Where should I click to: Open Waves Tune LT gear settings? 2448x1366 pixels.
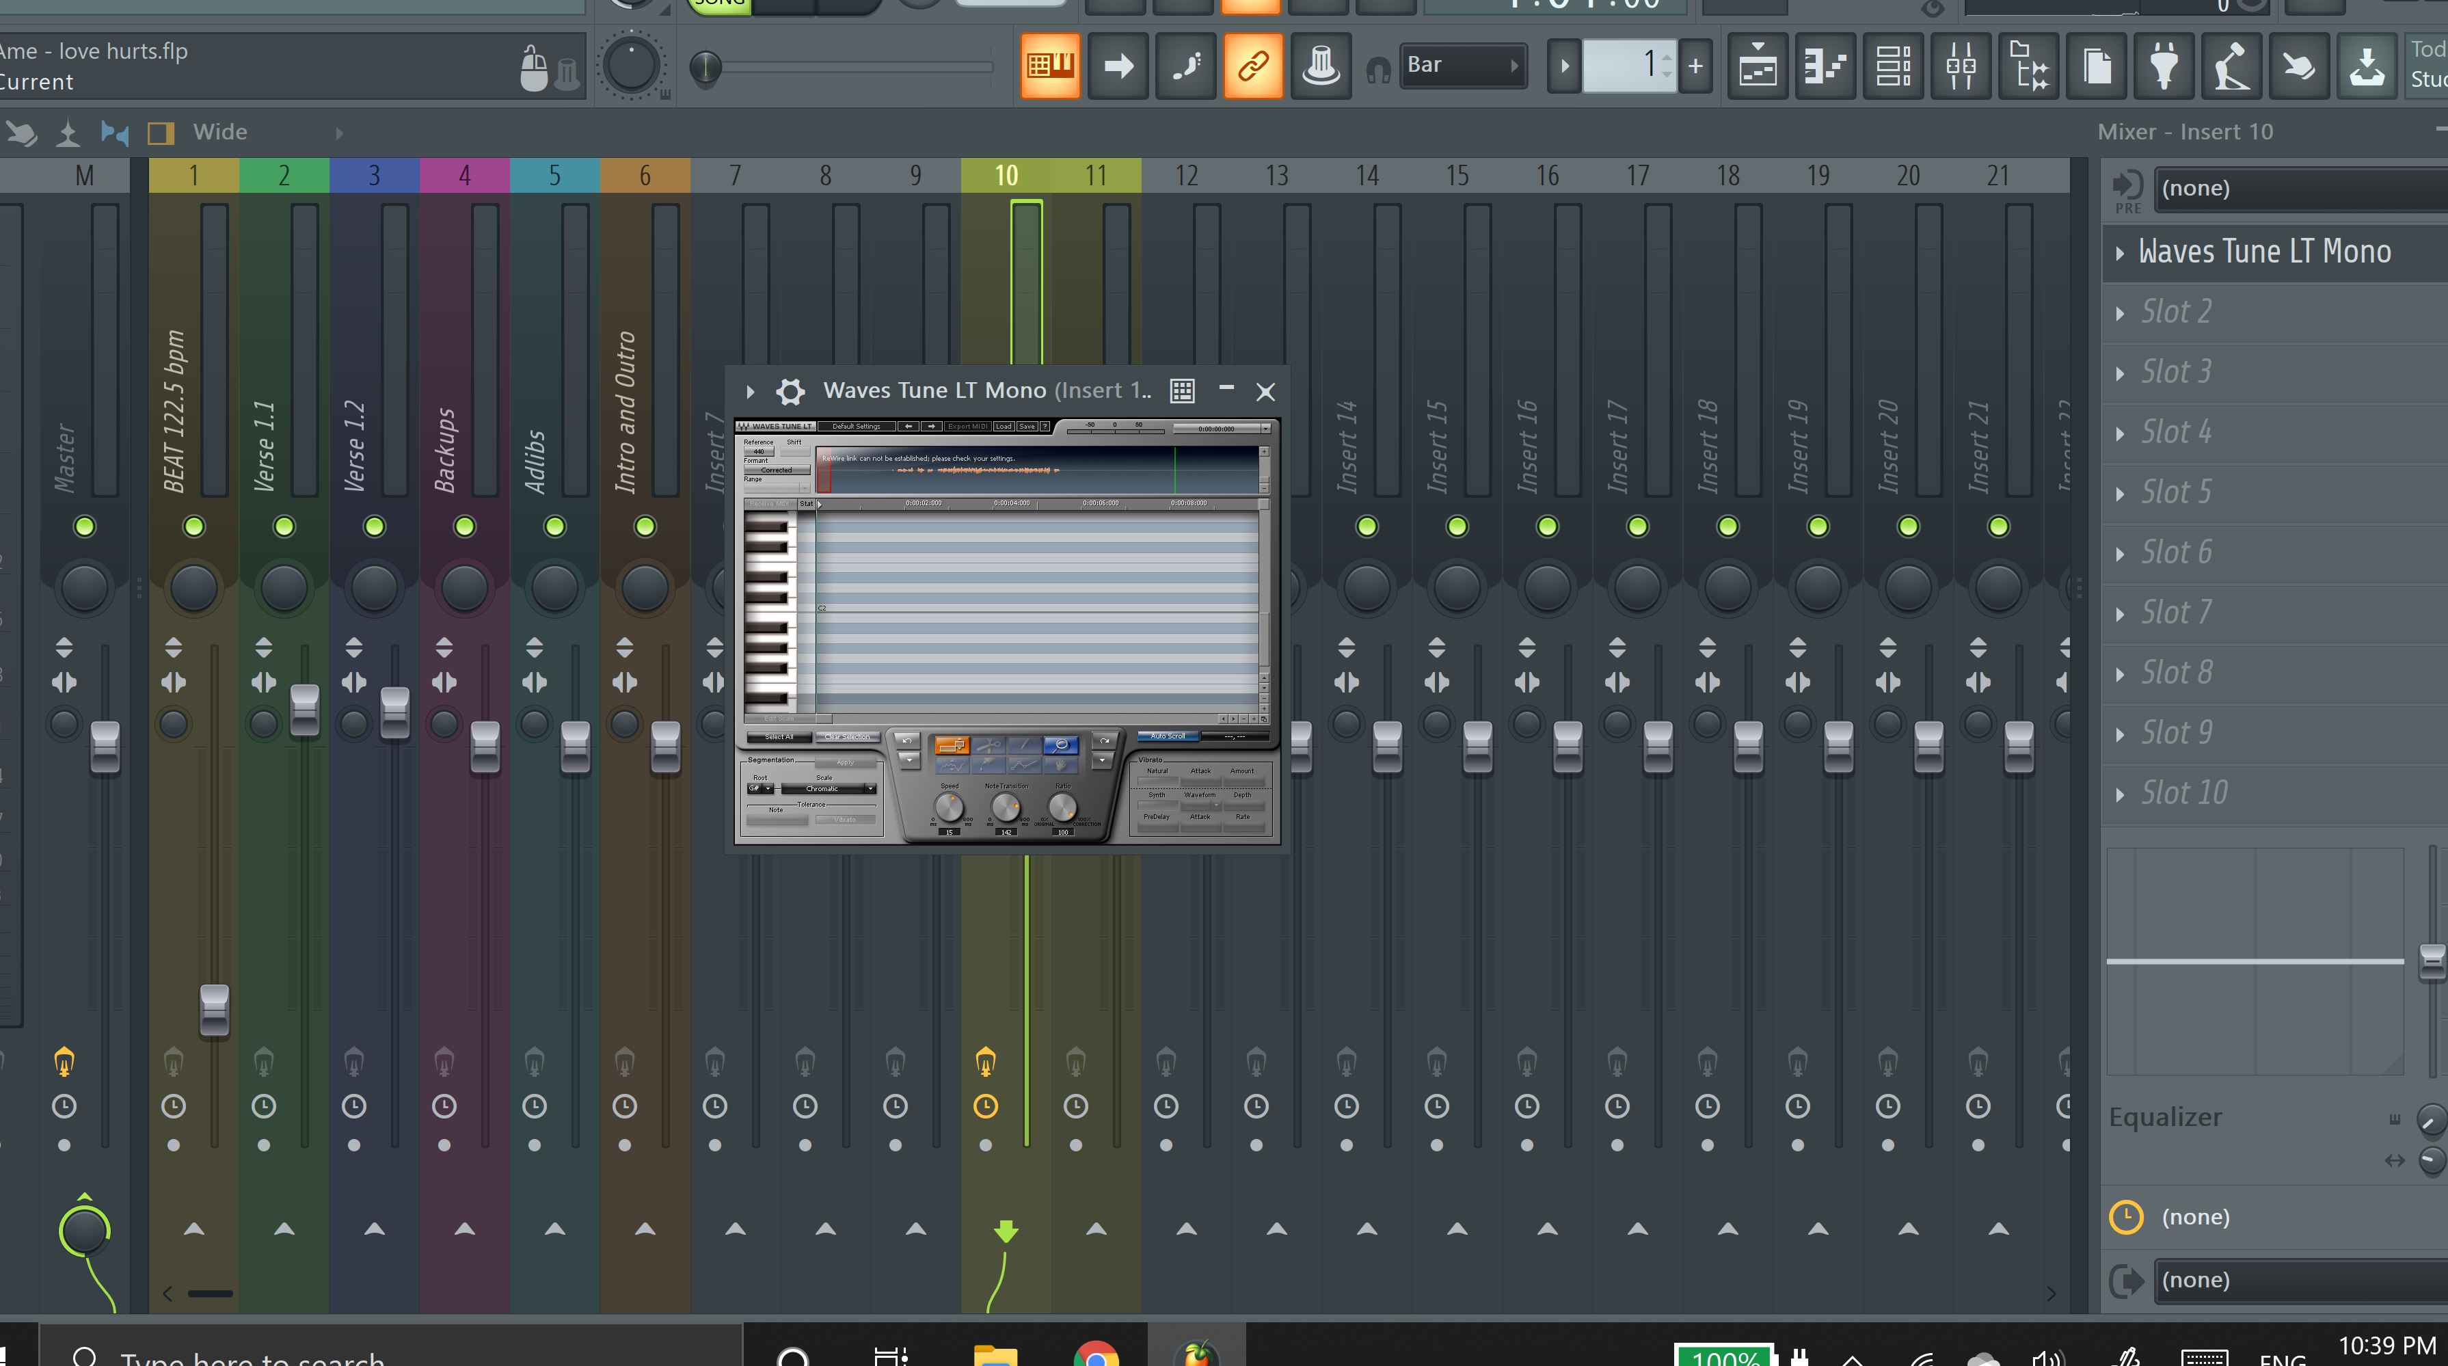(790, 390)
